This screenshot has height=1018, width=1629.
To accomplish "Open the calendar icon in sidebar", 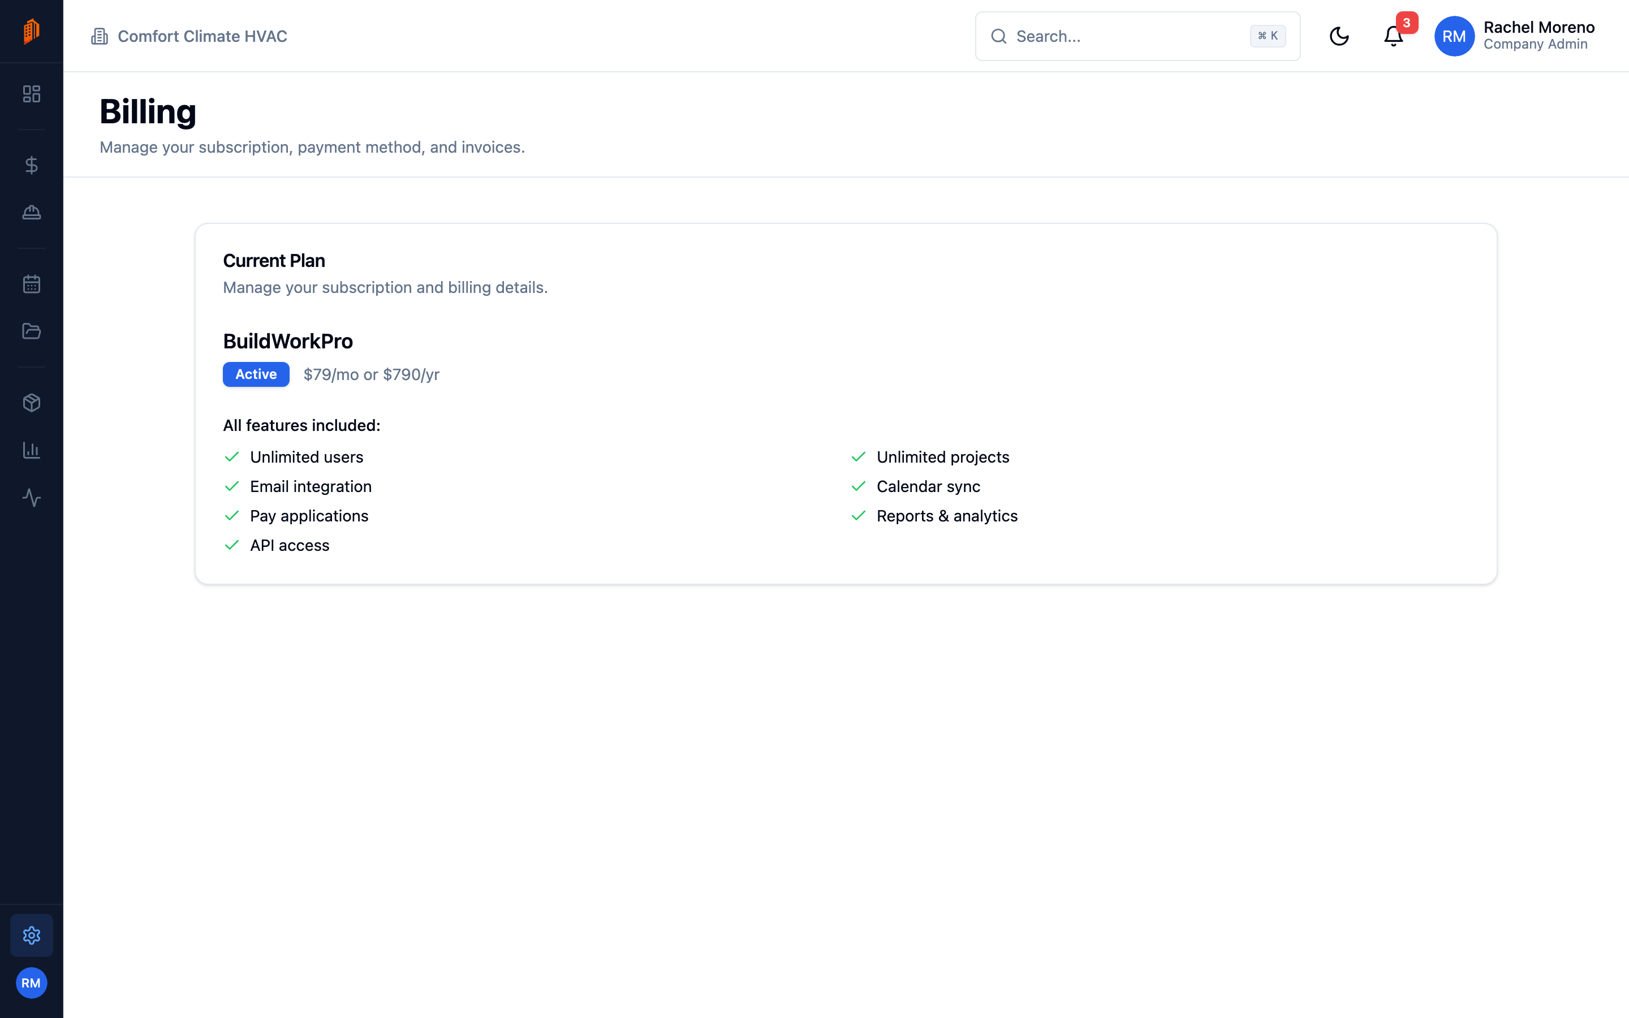I will 32,284.
